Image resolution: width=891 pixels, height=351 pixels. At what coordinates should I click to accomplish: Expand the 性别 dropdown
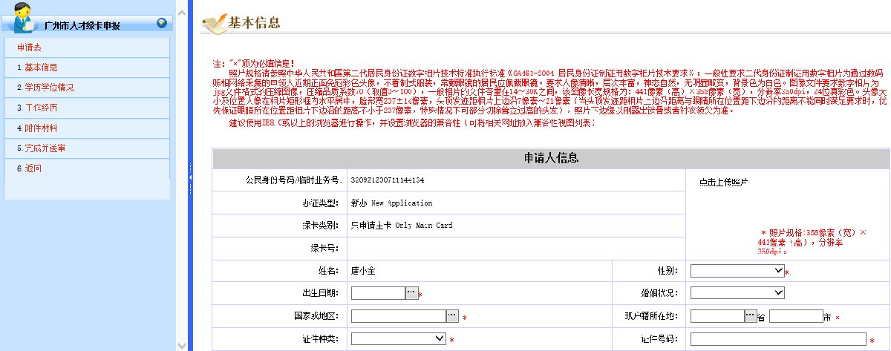737,271
